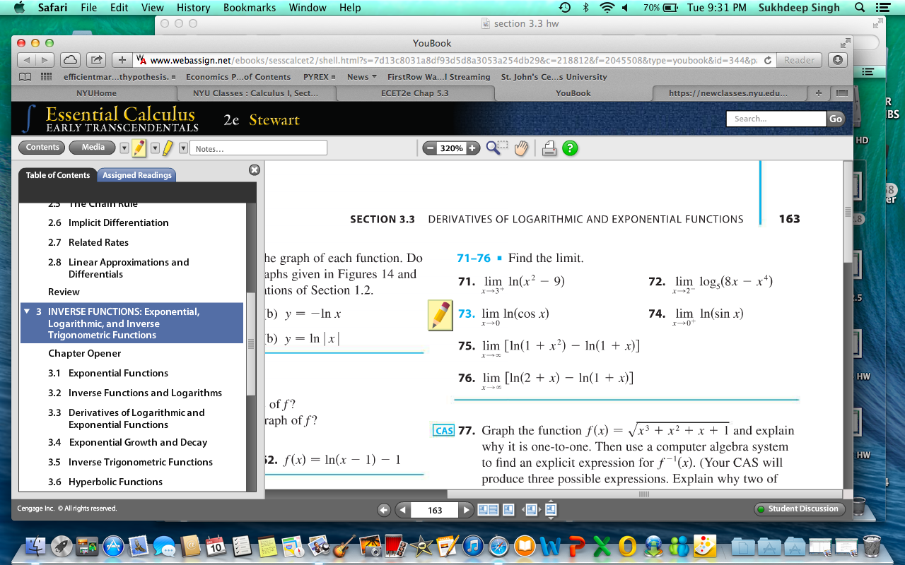Print the current ebook page
905x565 pixels.
coord(549,148)
